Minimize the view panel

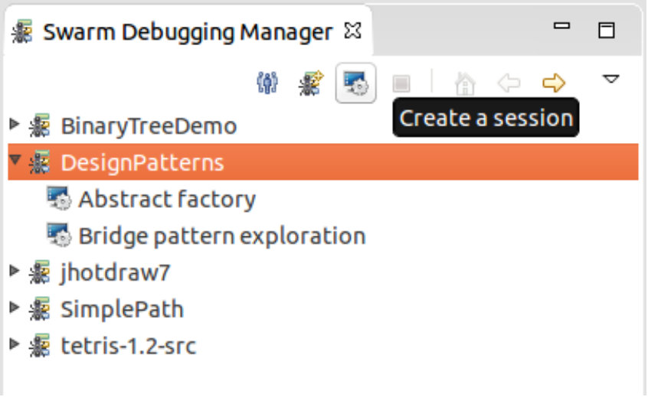(x=561, y=26)
